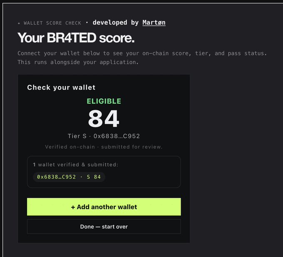Click the ELIGIBLE status label
This screenshot has width=283, height=257.
[x=104, y=101]
